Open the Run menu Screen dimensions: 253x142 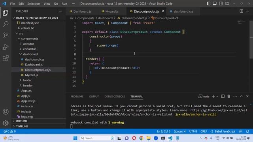tap(64, 4)
